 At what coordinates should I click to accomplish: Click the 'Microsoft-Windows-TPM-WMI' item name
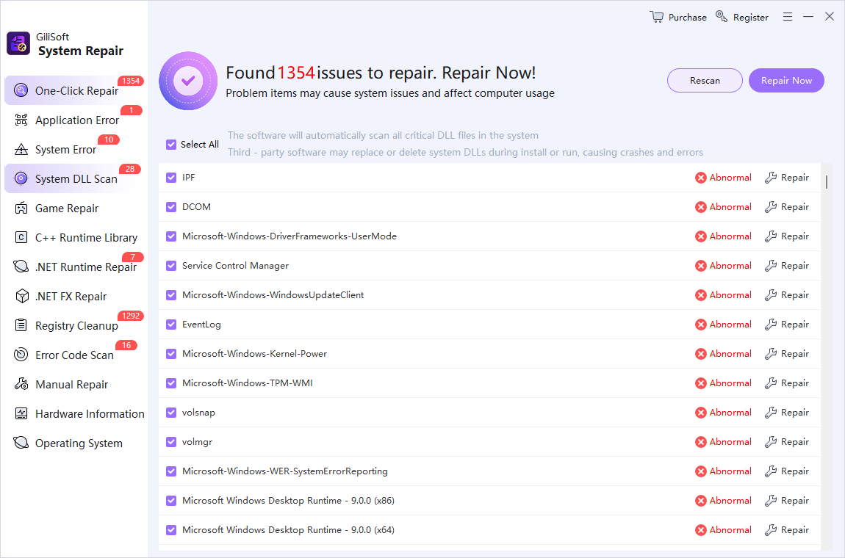(248, 383)
